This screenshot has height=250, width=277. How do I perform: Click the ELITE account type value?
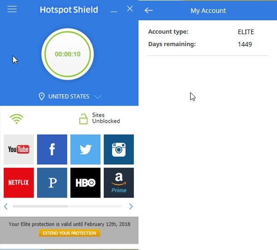click(246, 32)
